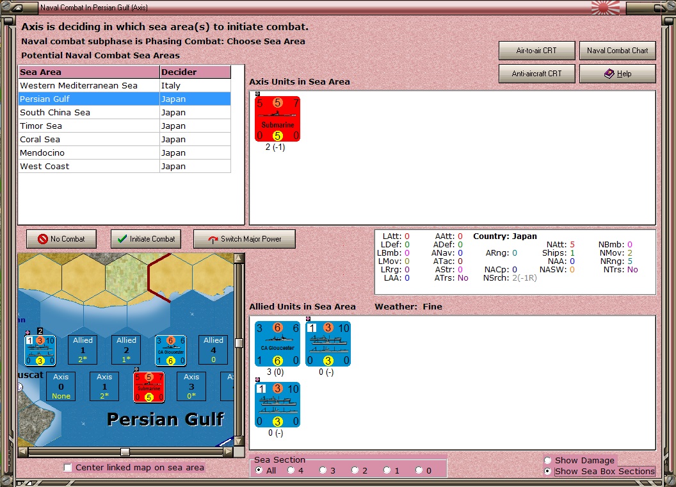Open the Anti-aircraft CRT chart
Viewport: 676px width, 487px height.
coord(536,74)
